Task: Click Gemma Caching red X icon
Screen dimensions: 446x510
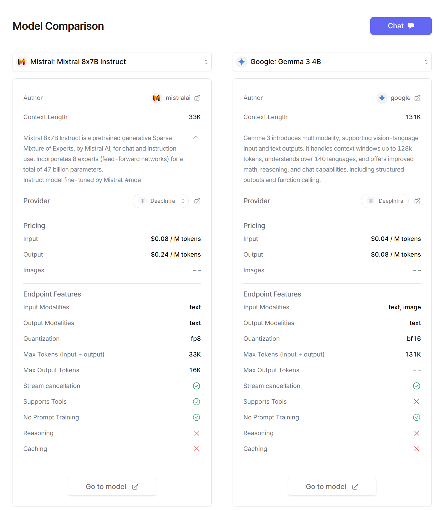Action: pos(417,449)
